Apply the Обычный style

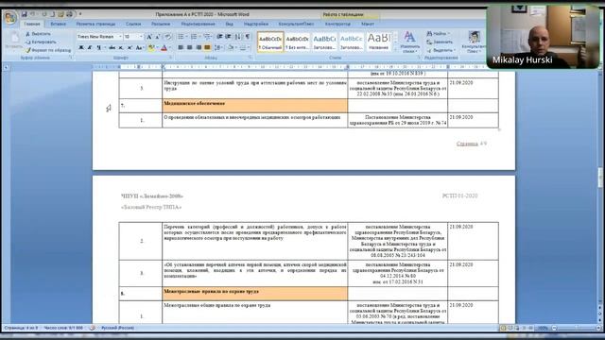(270, 42)
